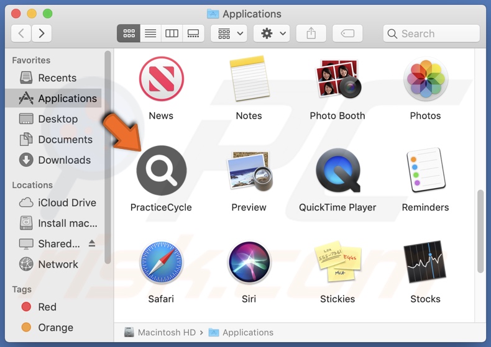Click the Edit Tags toolbar button

pyautogui.click(x=347, y=33)
